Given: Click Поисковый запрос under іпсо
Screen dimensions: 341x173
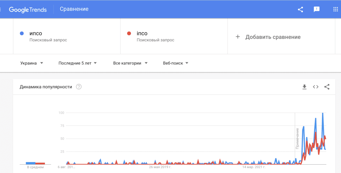Looking at the screenshot, I should (156, 40).
